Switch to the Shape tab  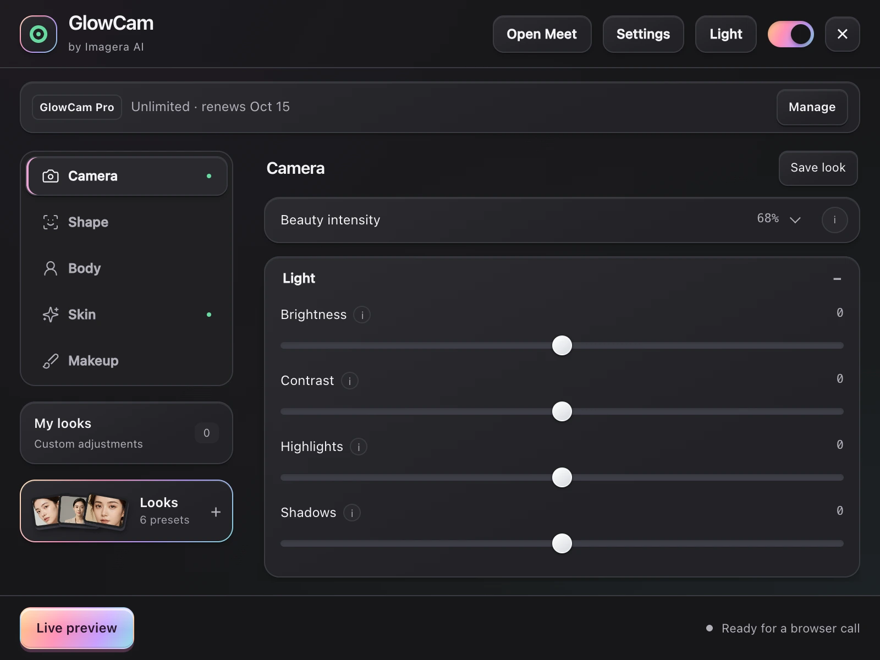[127, 222]
